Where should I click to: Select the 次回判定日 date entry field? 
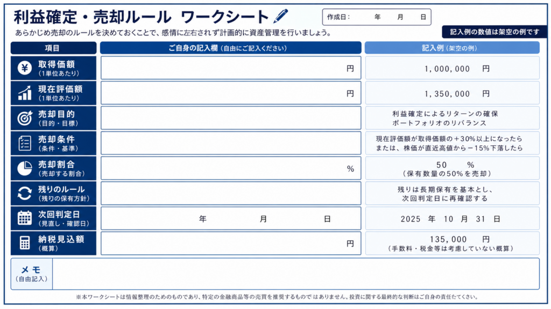231,218
